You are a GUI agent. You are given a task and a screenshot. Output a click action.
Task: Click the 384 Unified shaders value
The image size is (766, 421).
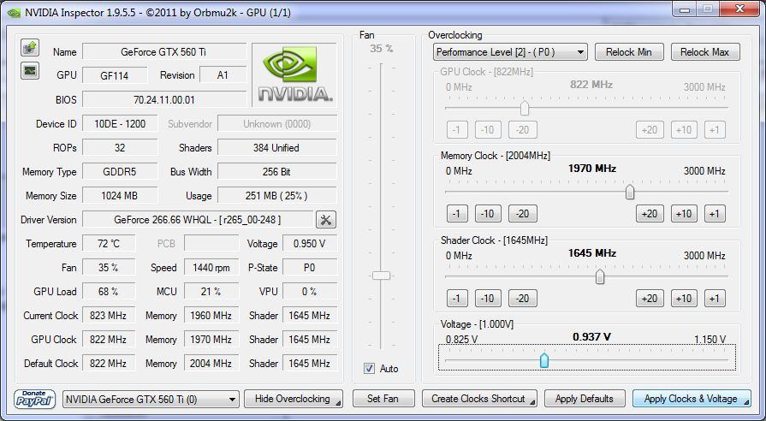277,148
